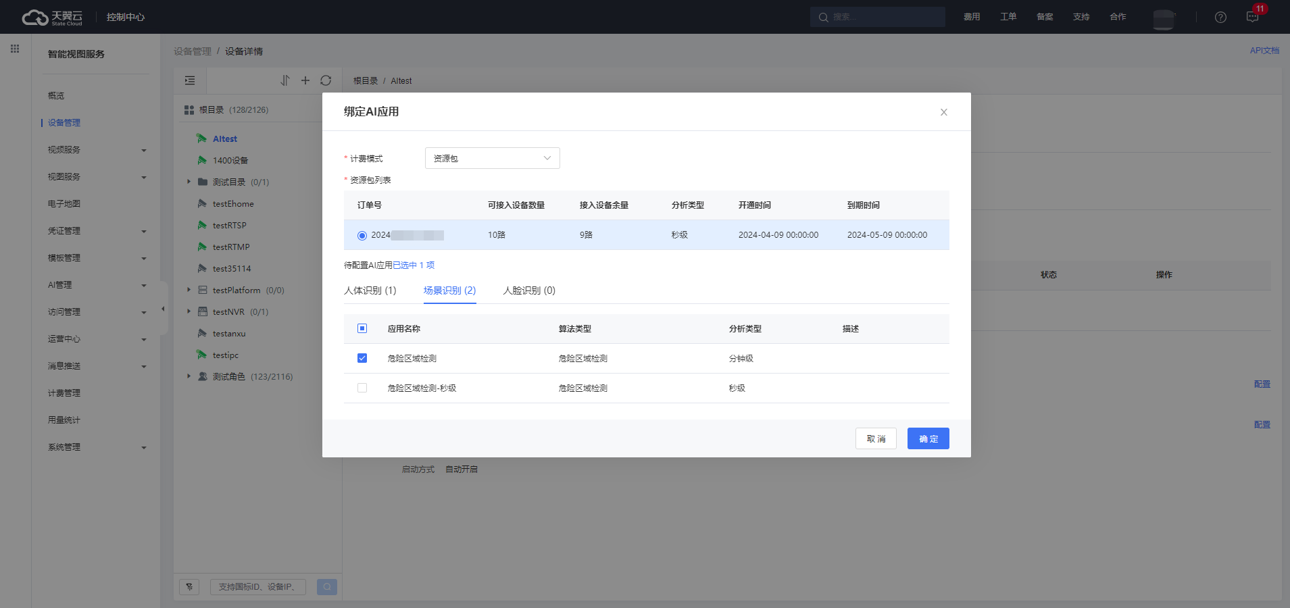This screenshot has height=608, width=1290.
Task: Click the collapse tree panel icon
Action: [190, 80]
